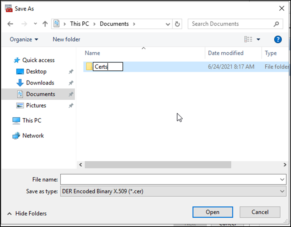Select Downloads in the navigation pane
Image resolution: width=291 pixels, height=227 pixels.
(x=40, y=83)
